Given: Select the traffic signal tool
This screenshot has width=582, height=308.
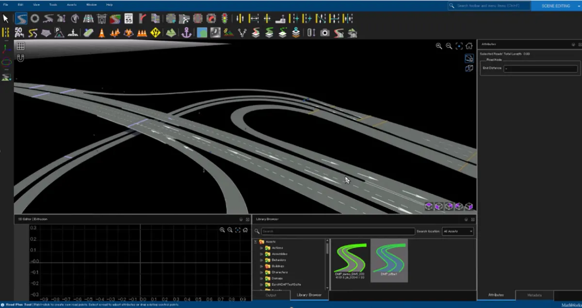Looking at the screenshot, I should (x=224, y=19).
